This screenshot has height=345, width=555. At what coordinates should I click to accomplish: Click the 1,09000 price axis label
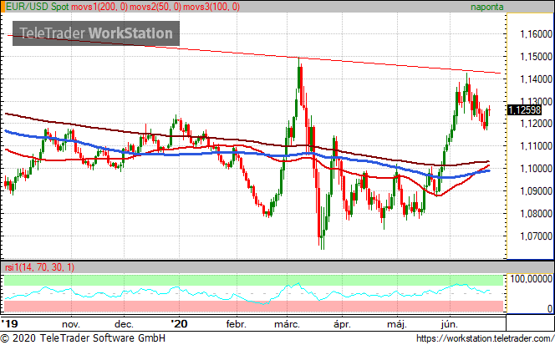pos(536,191)
